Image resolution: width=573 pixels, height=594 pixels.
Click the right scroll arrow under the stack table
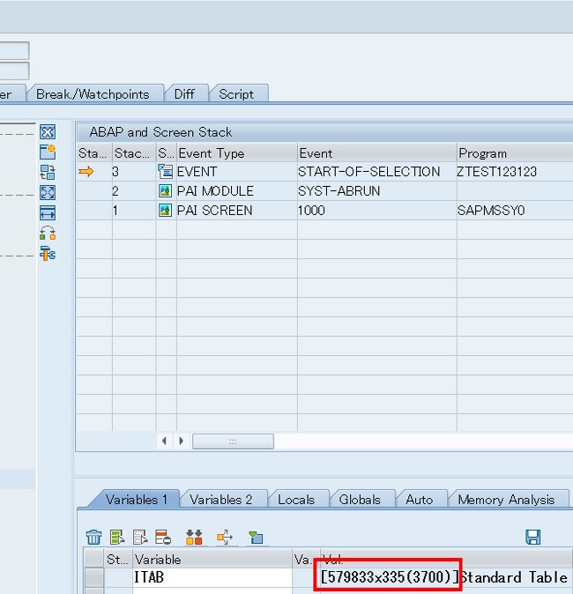point(181,441)
